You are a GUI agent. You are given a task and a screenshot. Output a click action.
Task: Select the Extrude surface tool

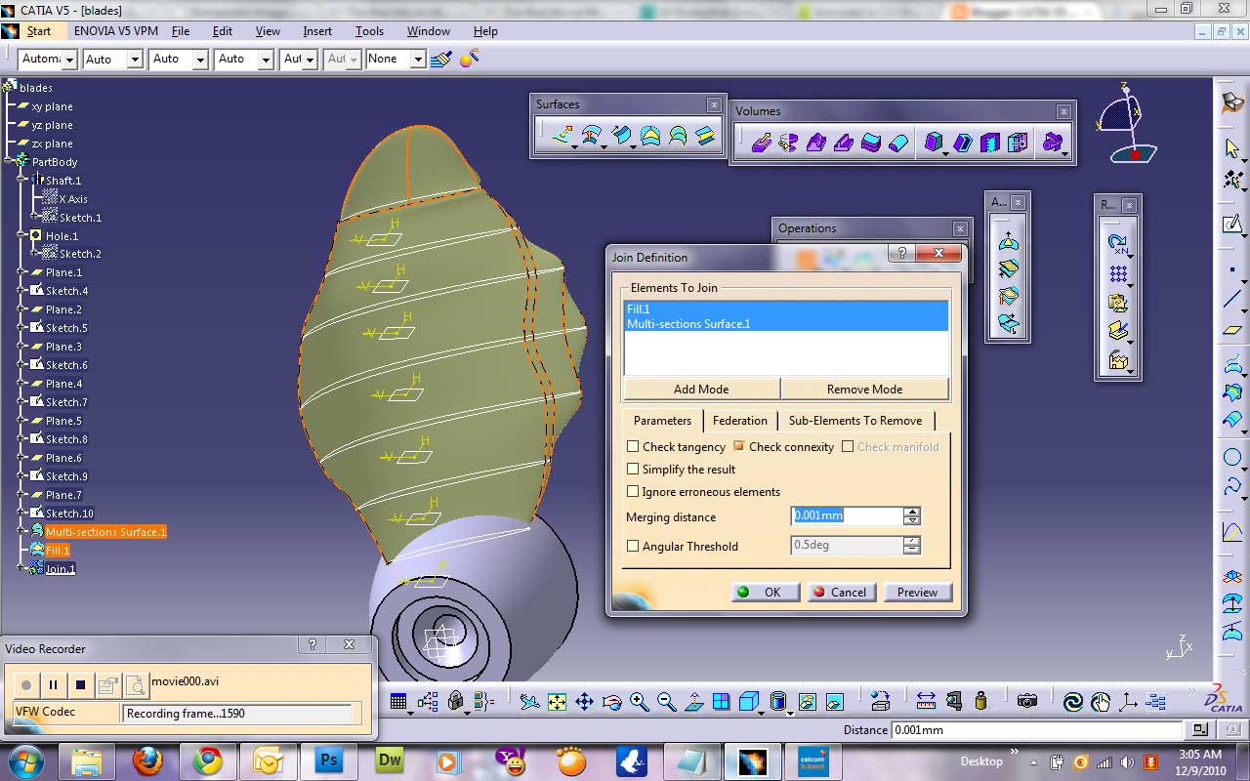(x=562, y=138)
